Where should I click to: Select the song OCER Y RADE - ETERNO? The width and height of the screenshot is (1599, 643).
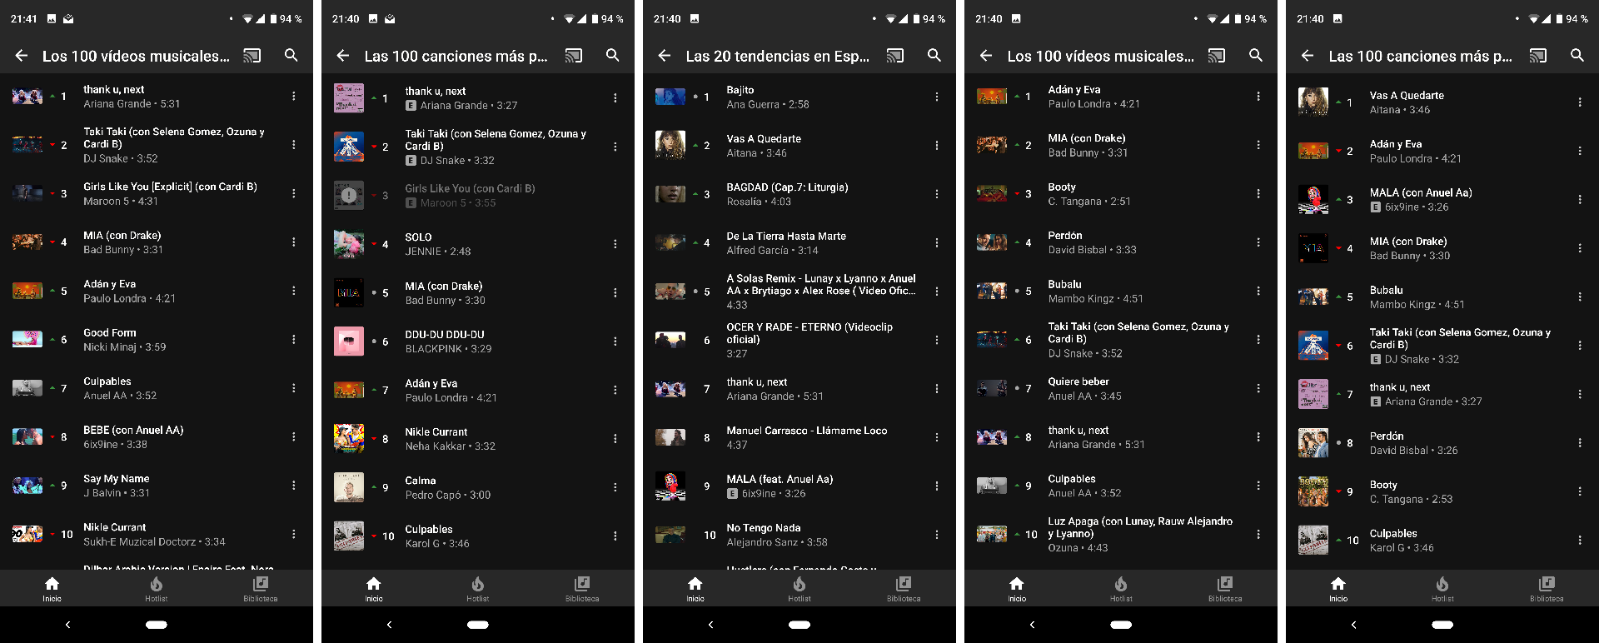point(799,340)
